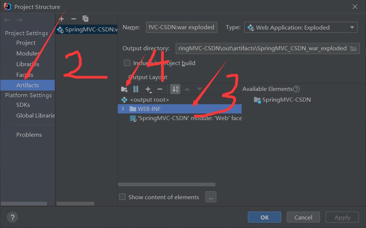Image resolution: width=366 pixels, height=228 pixels.
Task: Click the Apply button
Action: [342, 217]
